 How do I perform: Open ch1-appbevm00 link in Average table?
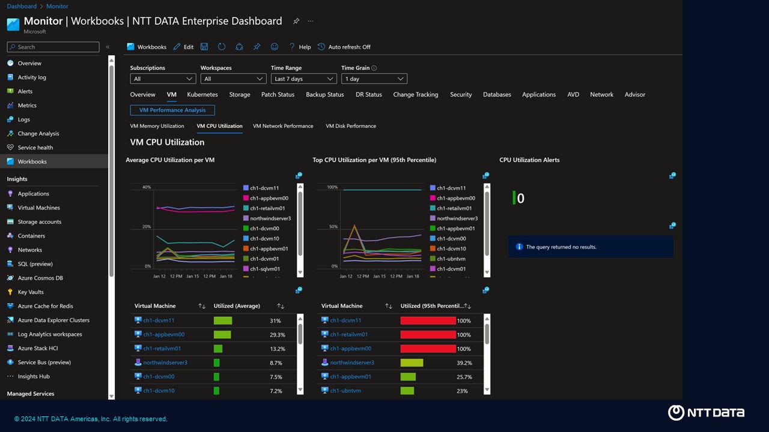coord(164,334)
